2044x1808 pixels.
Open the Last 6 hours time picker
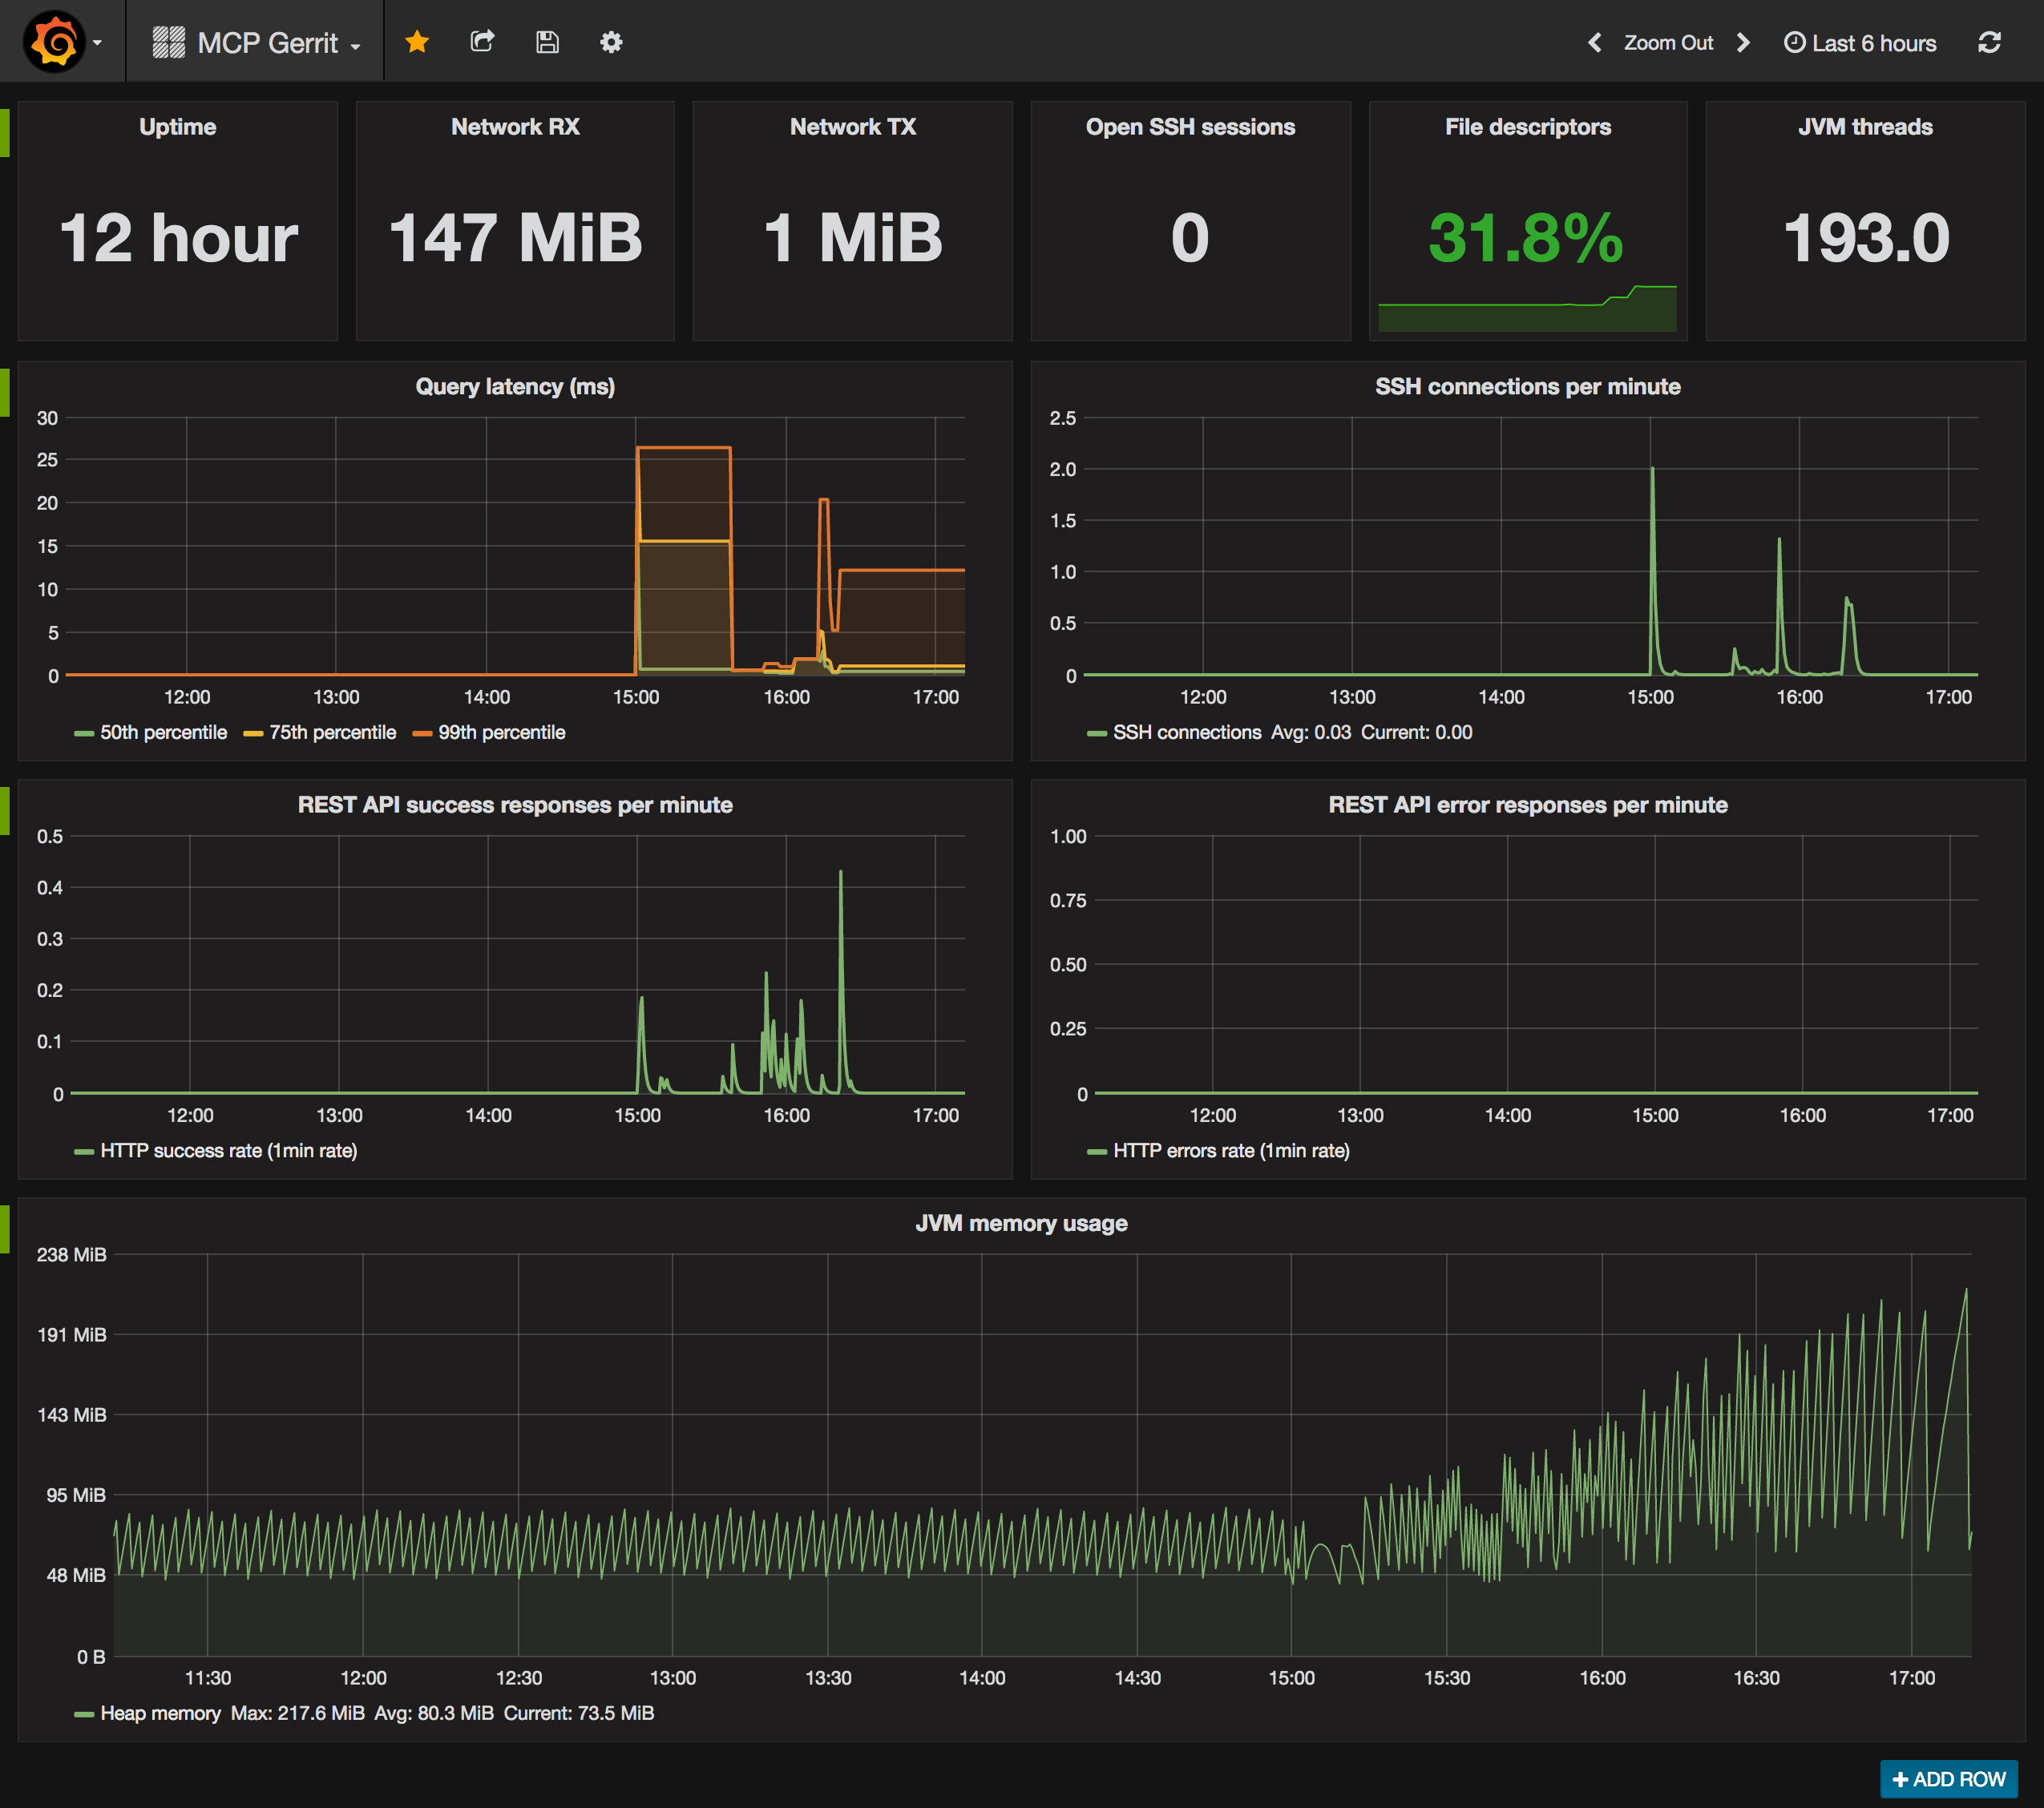(1860, 43)
